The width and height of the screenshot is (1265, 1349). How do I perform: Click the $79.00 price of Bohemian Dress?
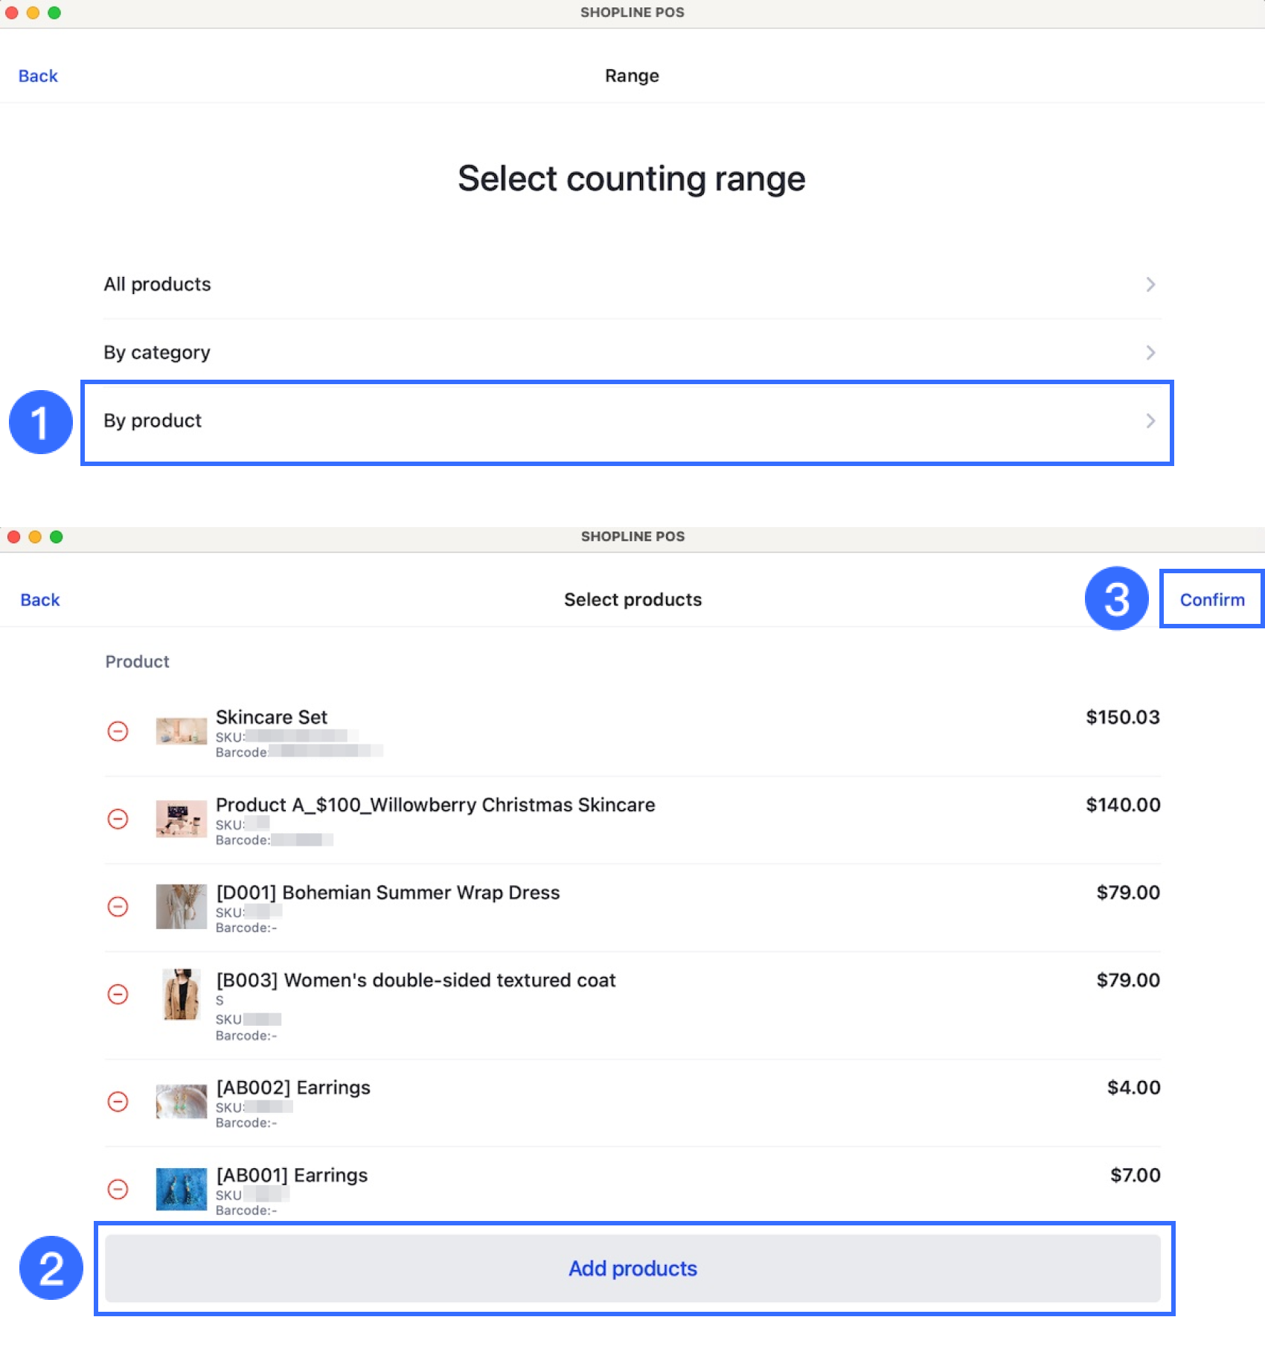tap(1128, 893)
